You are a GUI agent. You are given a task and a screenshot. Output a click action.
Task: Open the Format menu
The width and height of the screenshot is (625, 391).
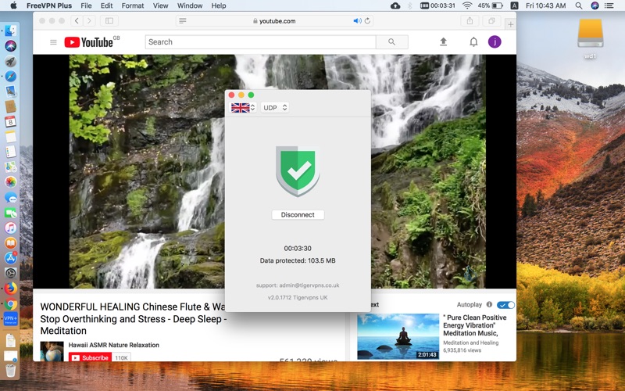click(133, 5)
